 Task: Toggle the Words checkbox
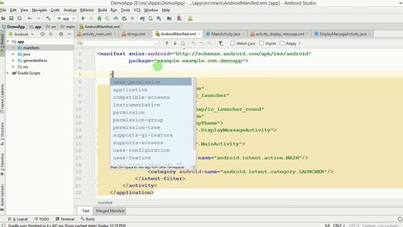tap(261, 44)
